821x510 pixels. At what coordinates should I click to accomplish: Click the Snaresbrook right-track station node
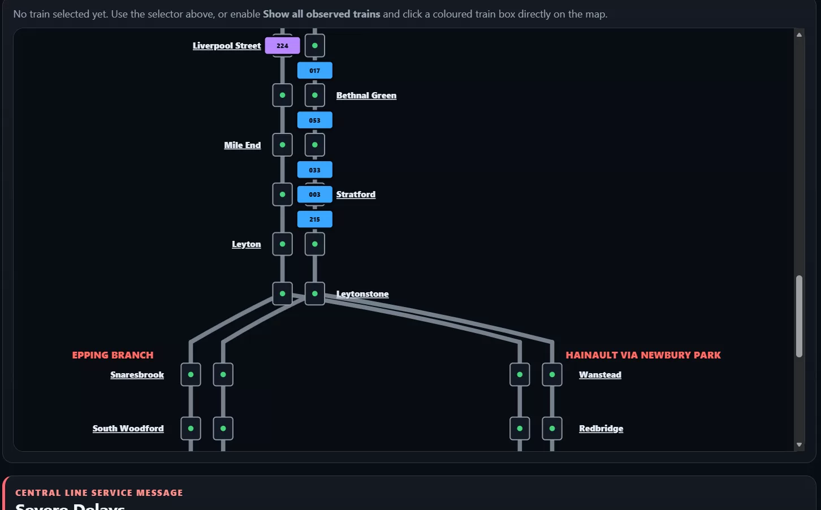[x=223, y=375]
